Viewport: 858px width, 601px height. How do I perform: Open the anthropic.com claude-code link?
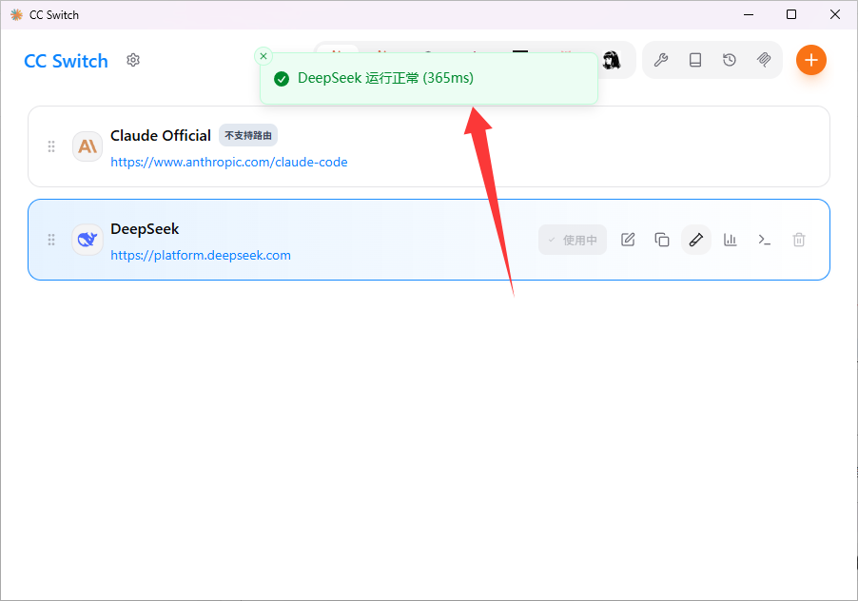[x=228, y=163]
